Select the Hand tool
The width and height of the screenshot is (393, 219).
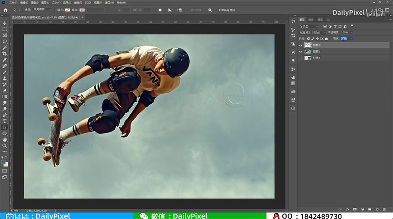click(5, 140)
